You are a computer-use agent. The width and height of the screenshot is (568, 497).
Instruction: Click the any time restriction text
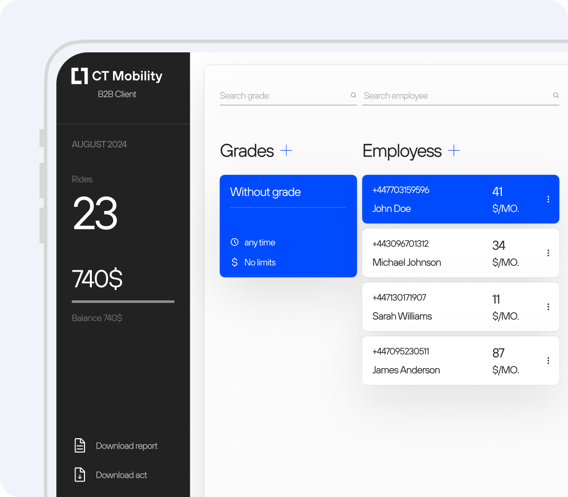(x=260, y=243)
